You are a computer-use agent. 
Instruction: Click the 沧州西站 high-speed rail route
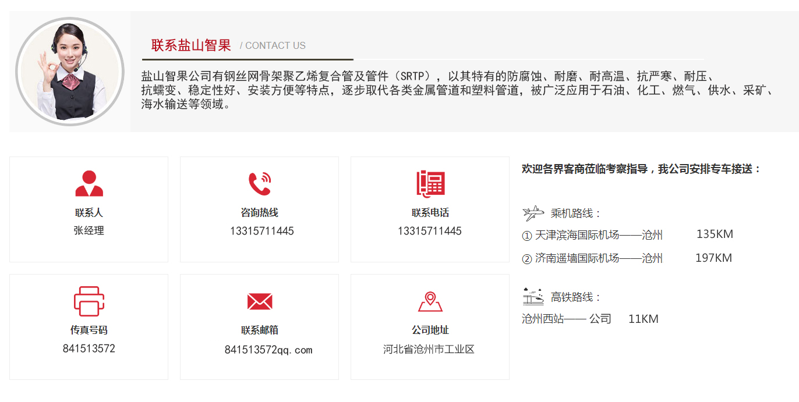[x=567, y=319]
